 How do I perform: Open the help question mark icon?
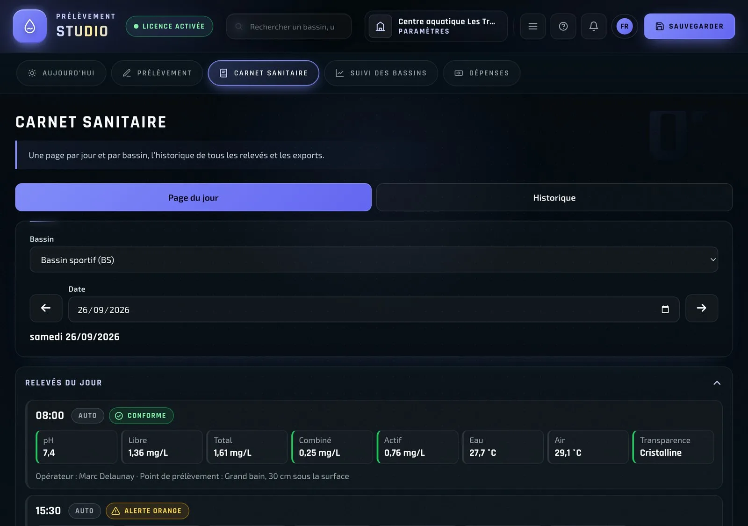coord(563,26)
